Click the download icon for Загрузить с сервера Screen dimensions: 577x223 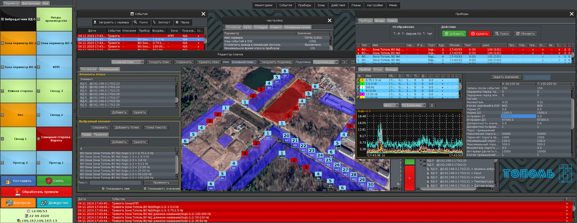coord(95,22)
